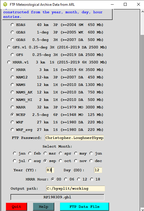144x211 pixels.
Task: Select month jan radio button
Action: (x=15, y=153)
